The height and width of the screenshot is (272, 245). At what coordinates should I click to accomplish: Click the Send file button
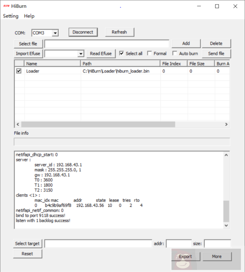pyautogui.click(x=216, y=54)
